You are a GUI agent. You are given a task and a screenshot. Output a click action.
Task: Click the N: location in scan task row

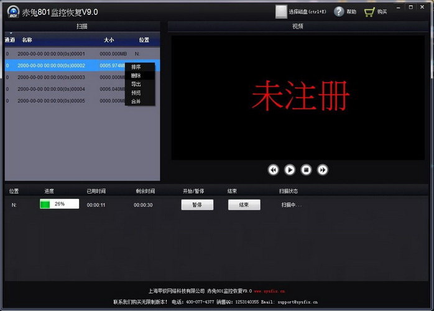click(x=14, y=205)
